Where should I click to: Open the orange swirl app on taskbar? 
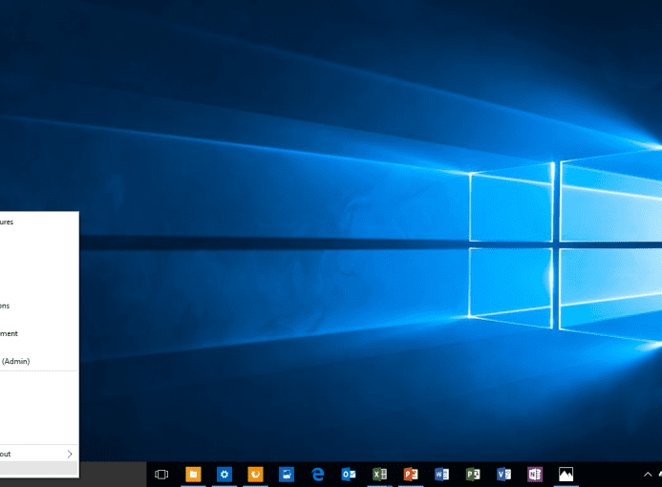coord(255,475)
